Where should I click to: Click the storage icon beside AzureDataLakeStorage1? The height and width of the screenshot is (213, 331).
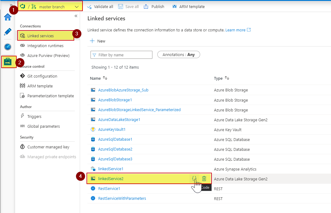(x=93, y=119)
